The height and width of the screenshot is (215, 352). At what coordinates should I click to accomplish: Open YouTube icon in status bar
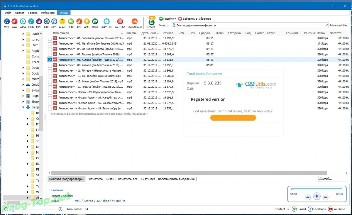[330, 209]
